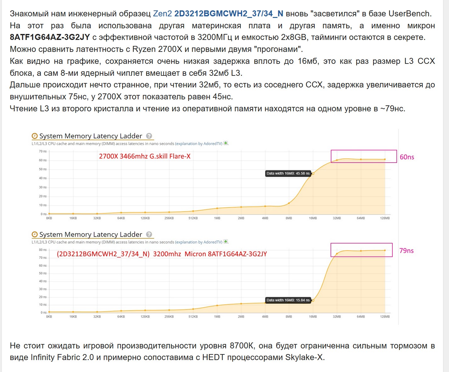Click the clock icon beside the top chart title
Image resolution: width=449 pixels, height=372 pixels.
pyautogui.click(x=35, y=136)
